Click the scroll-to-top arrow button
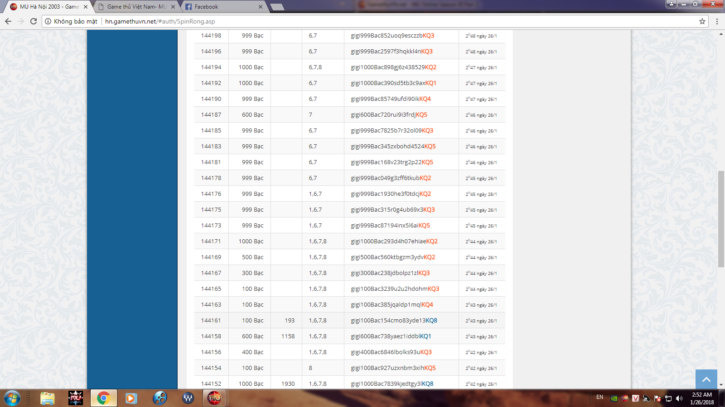725x407 pixels. (706, 379)
